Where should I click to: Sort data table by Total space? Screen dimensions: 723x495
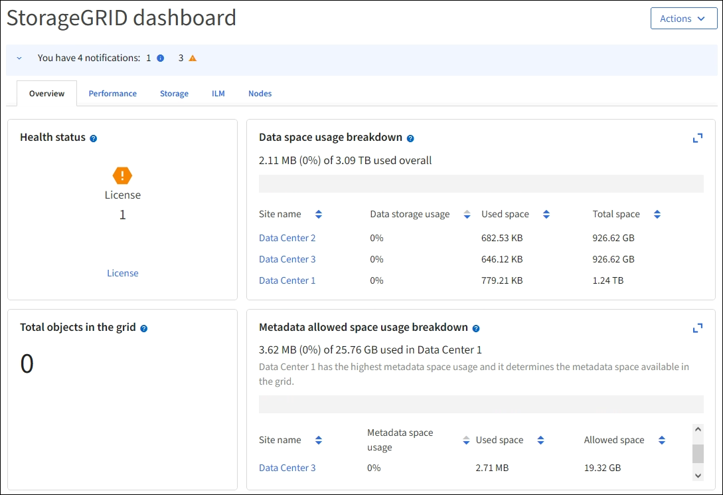(657, 215)
